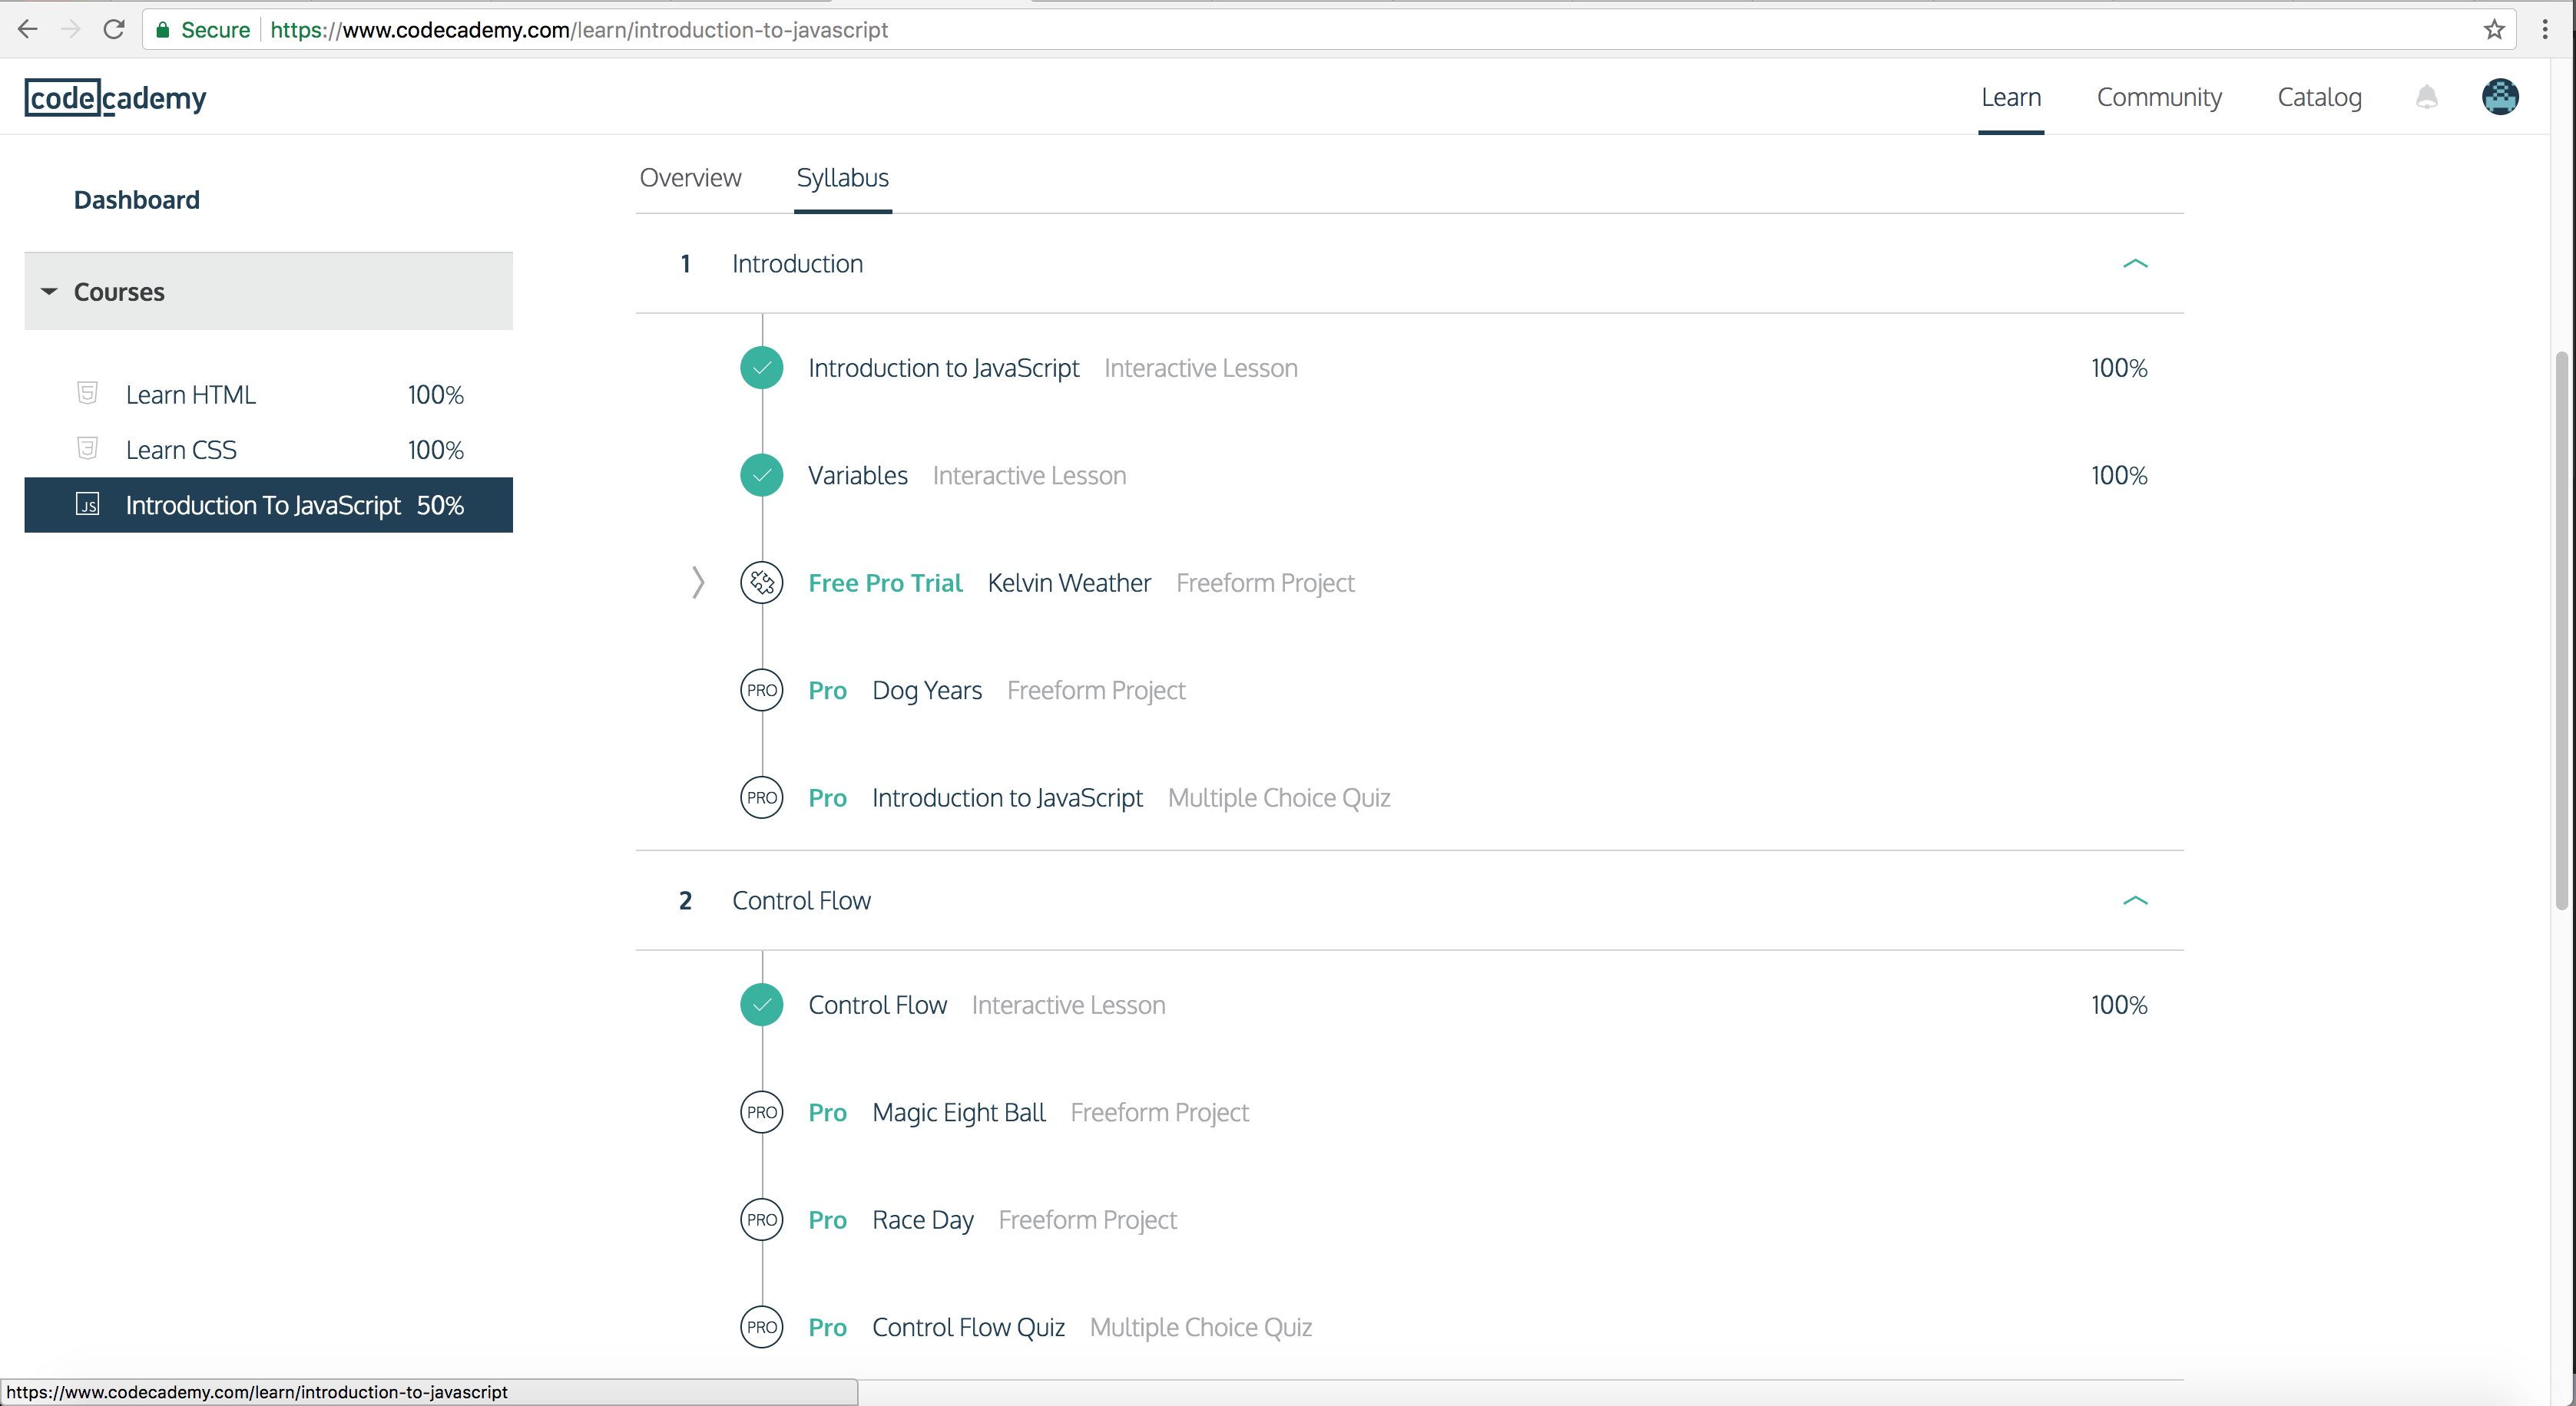This screenshot has width=2576, height=1406.
Task: Click 50% progress in sidebar
Action: [440, 505]
